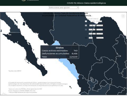Click the Chihuahua state on the map
Screen dimensions: 127x100
(x=71, y=31)
